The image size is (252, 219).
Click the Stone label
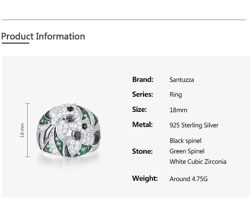pos(142,151)
